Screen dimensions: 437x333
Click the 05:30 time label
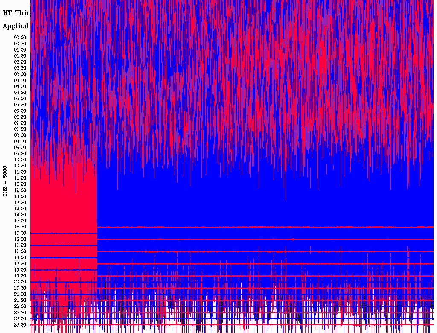20,105
